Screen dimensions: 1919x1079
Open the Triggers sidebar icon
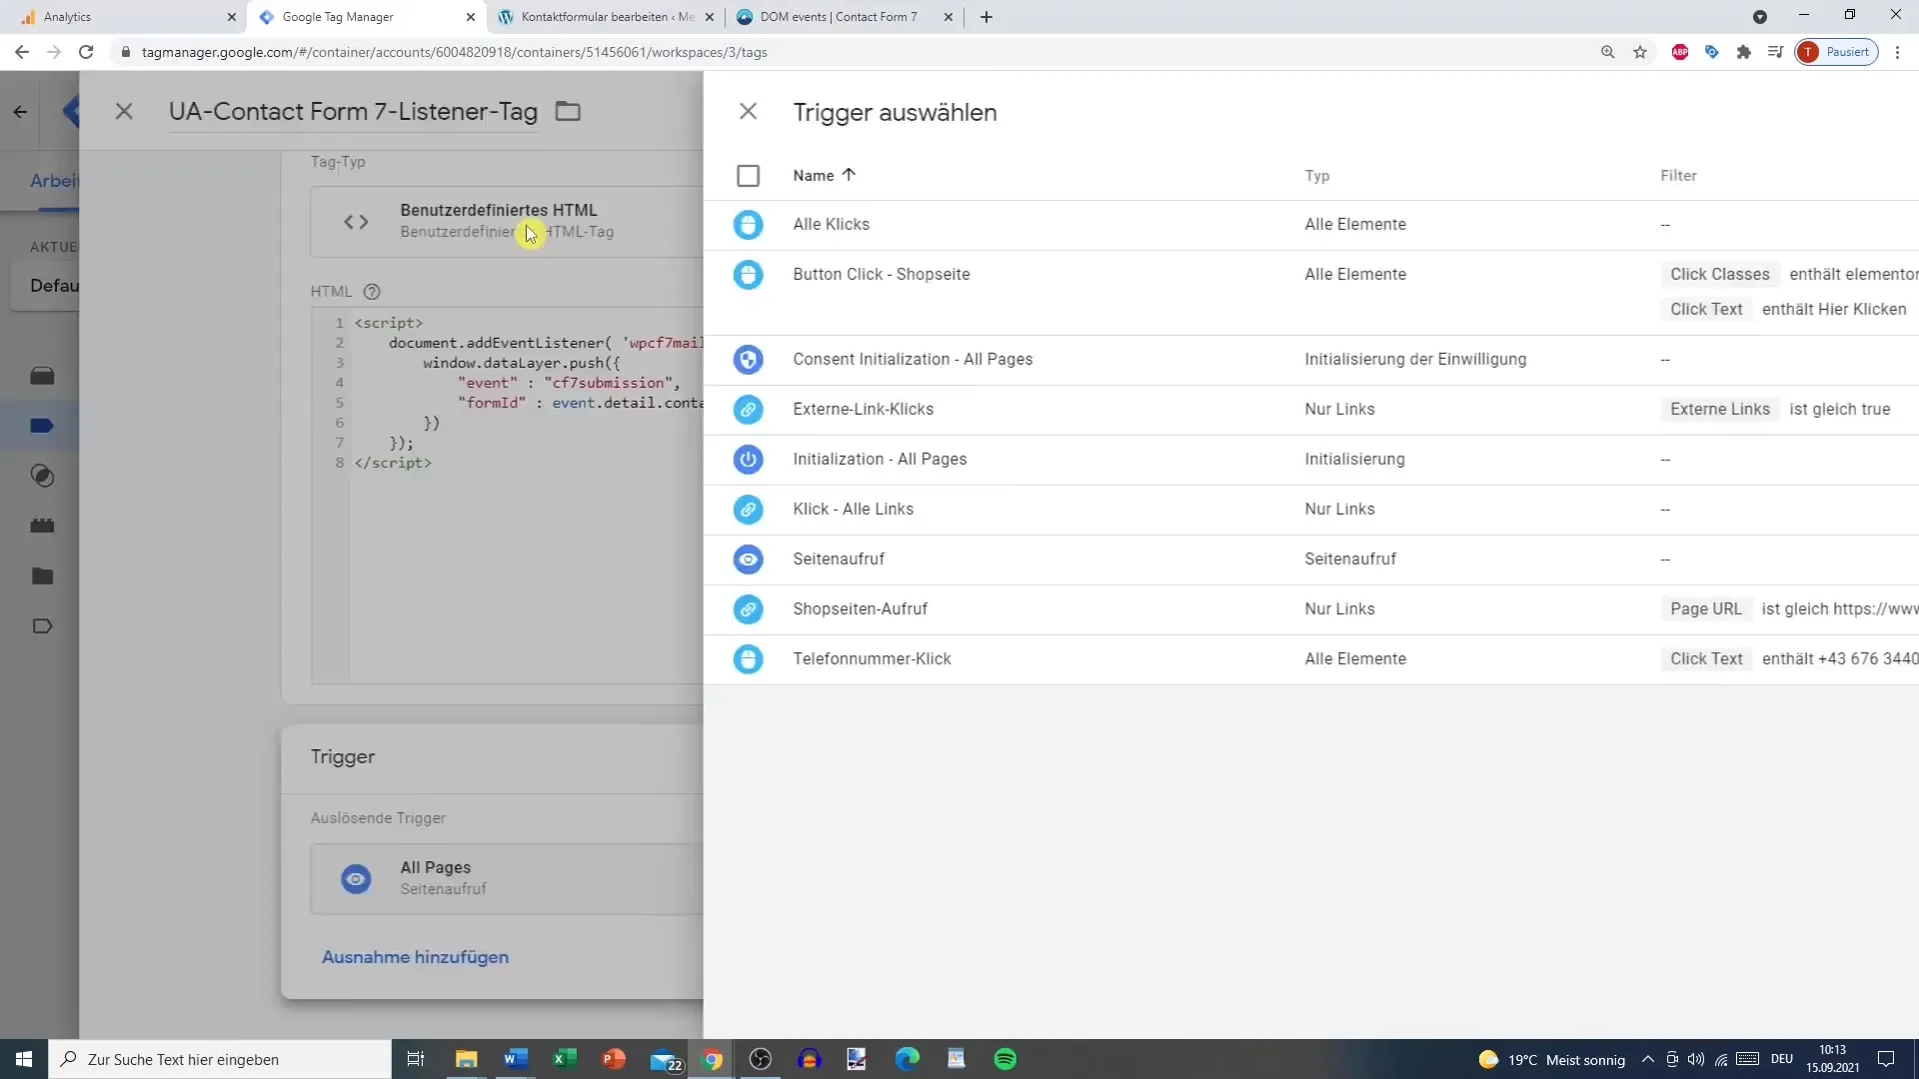42,476
